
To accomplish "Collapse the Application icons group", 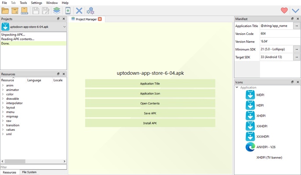I will pyautogui.click(x=237, y=87).
